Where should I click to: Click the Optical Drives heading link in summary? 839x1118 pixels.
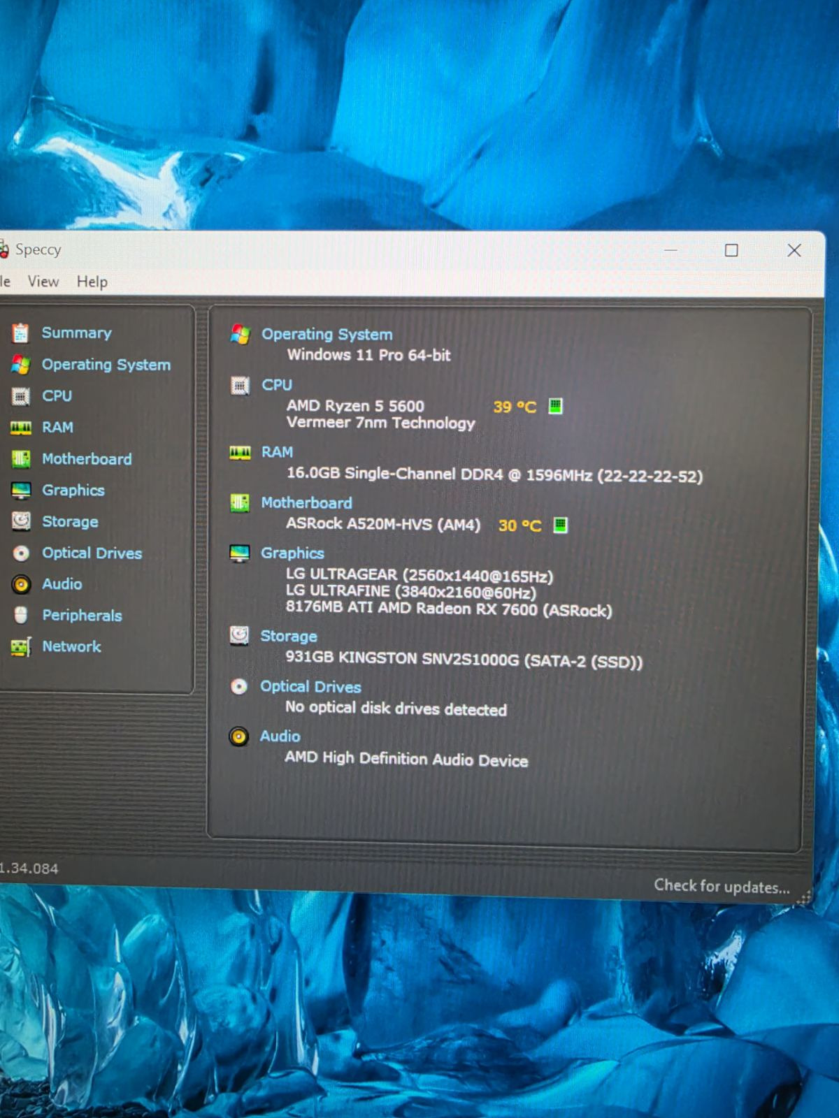click(x=310, y=687)
